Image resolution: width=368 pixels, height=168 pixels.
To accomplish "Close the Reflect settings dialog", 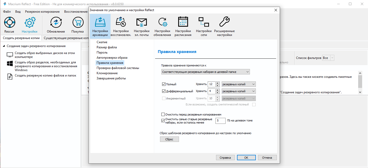I will click(x=276, y=10).
